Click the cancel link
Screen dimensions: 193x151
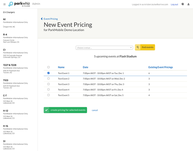coord(95,110)
